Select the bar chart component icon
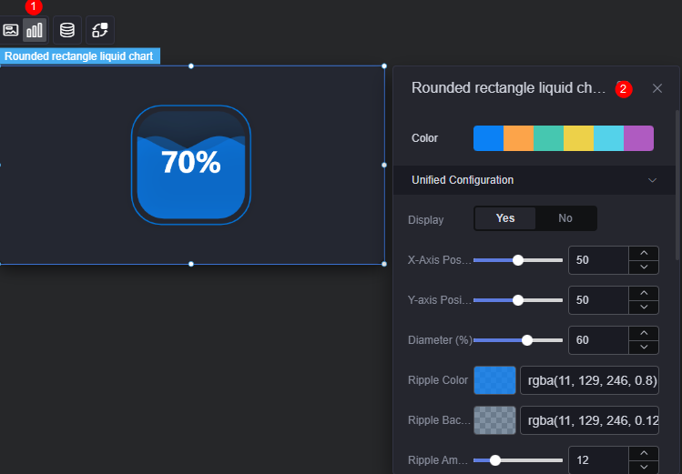 pos(35,30)
